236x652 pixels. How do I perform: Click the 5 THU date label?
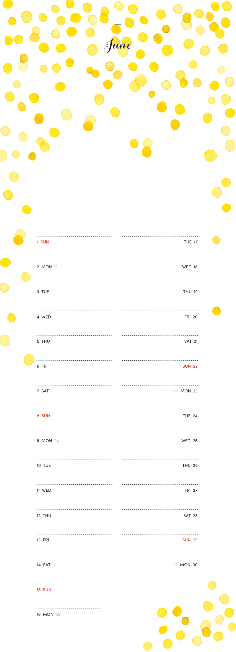pyautogui.click(x=43, y=341)
